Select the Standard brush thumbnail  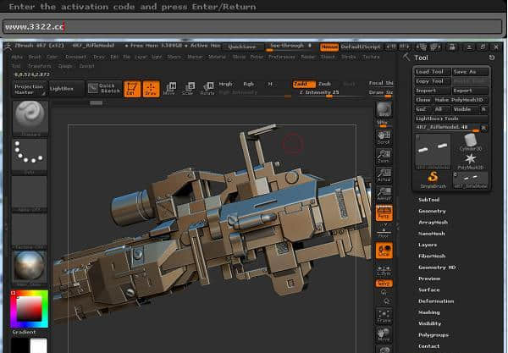point(28,115)
